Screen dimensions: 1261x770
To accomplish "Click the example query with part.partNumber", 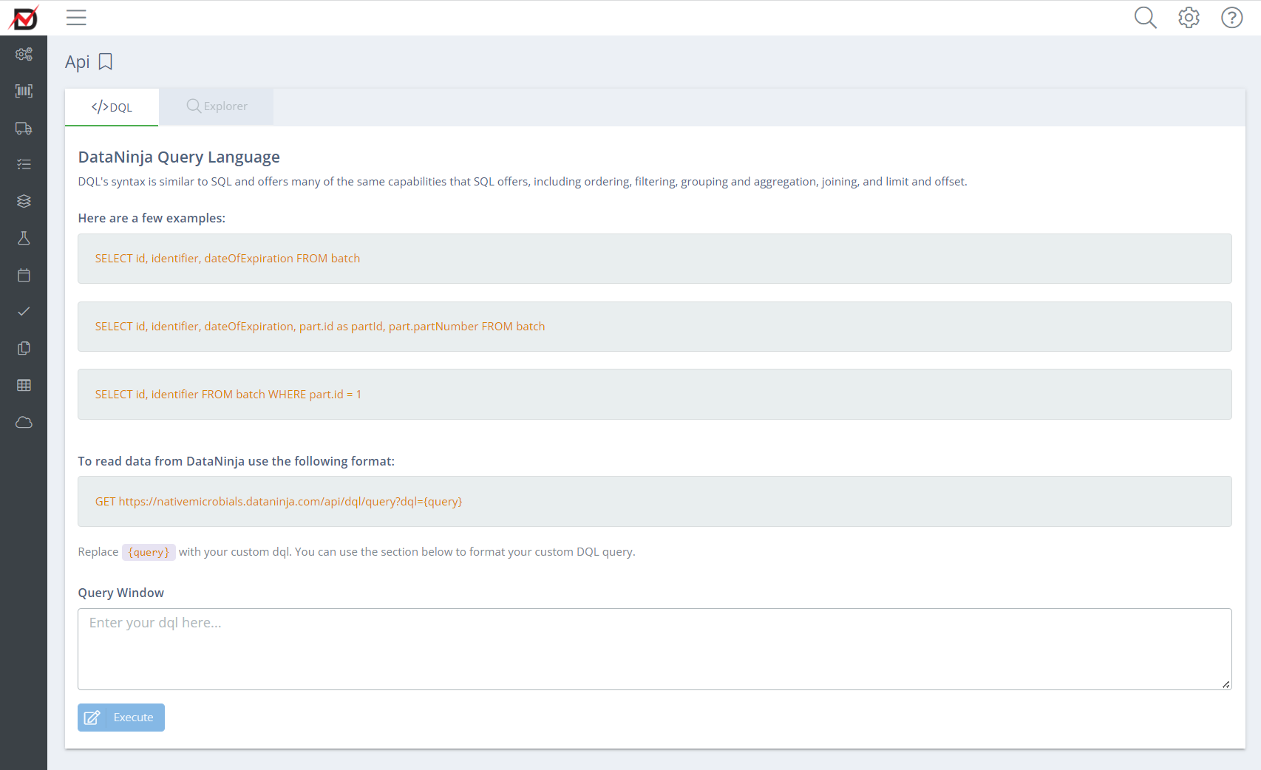I will click(320, 327).
